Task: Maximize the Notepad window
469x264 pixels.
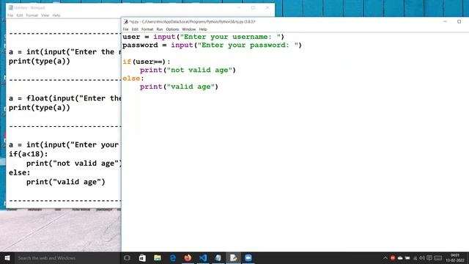Action: tap(253, 7)
